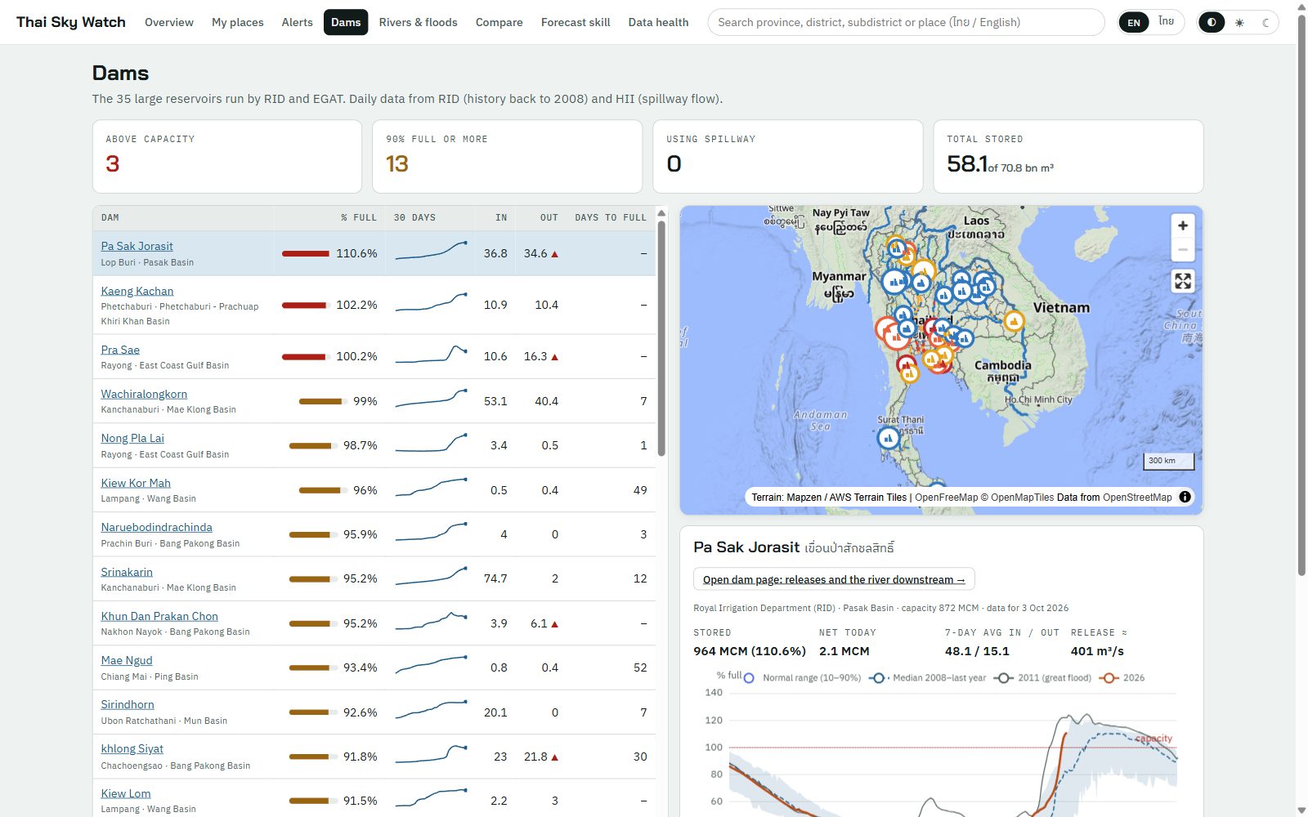Open the Sirindhorn dam link
The image size is (1308, 817).
(x=128, y=704)
